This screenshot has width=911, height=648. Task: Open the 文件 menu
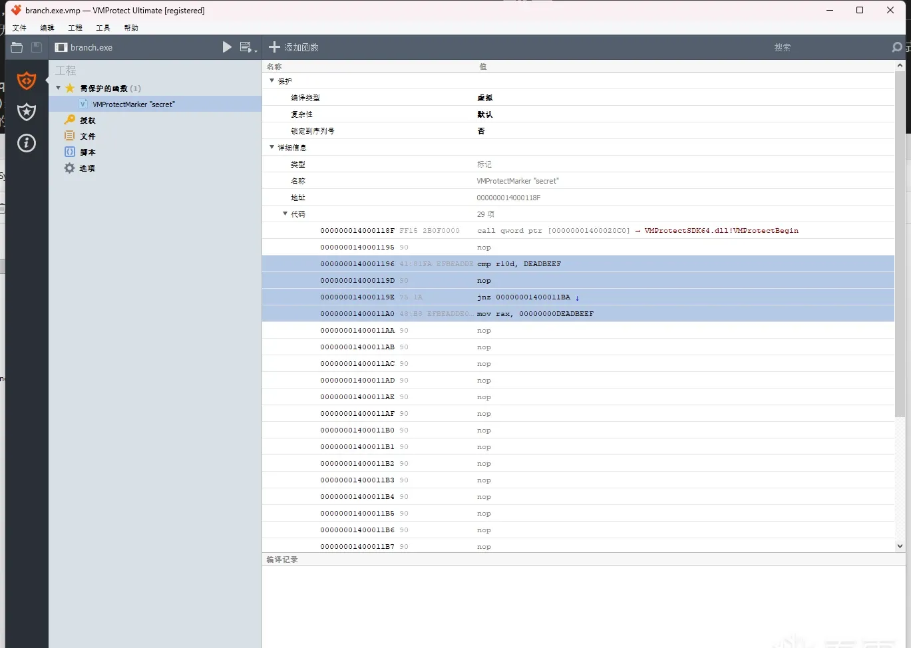pos(19,28)
